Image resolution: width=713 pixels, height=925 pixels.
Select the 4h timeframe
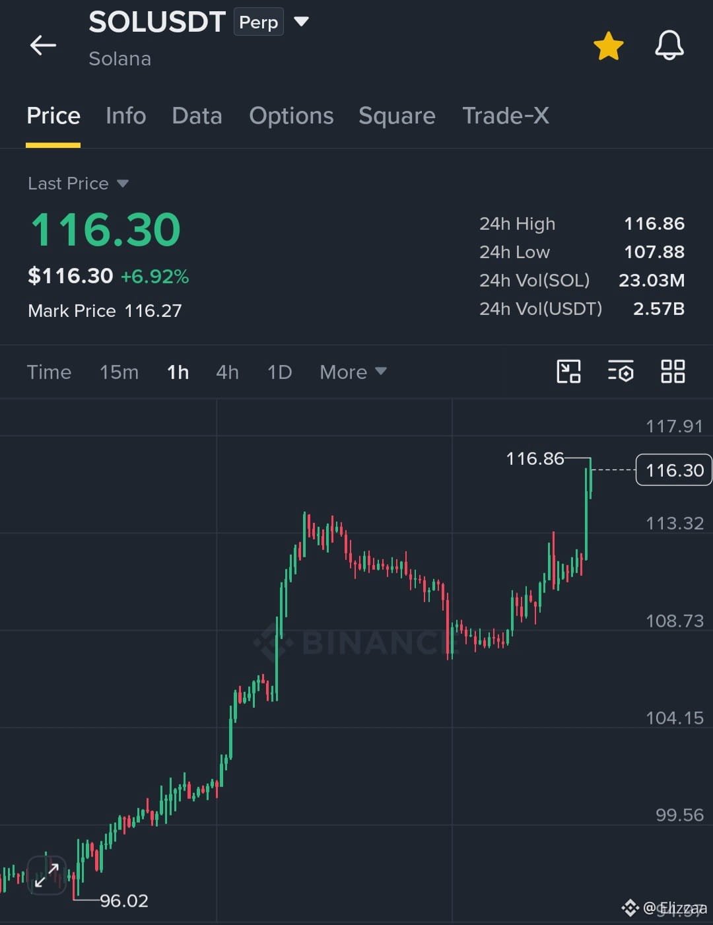[x=227, y=372]
